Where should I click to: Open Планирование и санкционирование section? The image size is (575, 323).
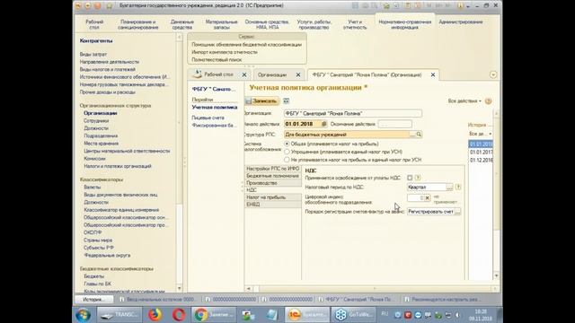137,24
